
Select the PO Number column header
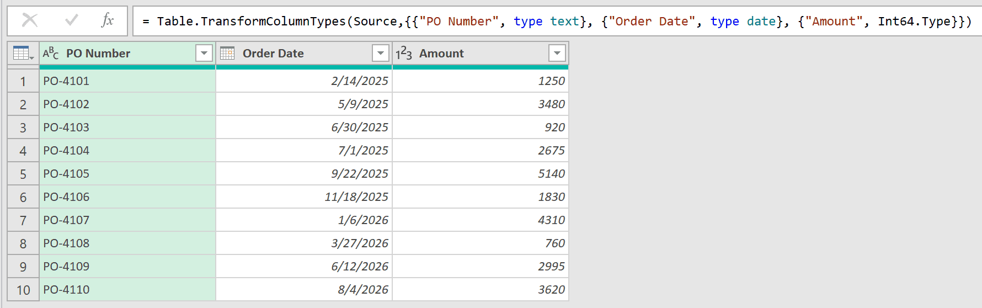point(127,54)
